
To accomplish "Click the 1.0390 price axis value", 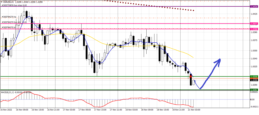I will coord(254,33).
